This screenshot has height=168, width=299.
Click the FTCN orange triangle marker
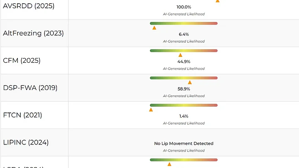[151, 110]
